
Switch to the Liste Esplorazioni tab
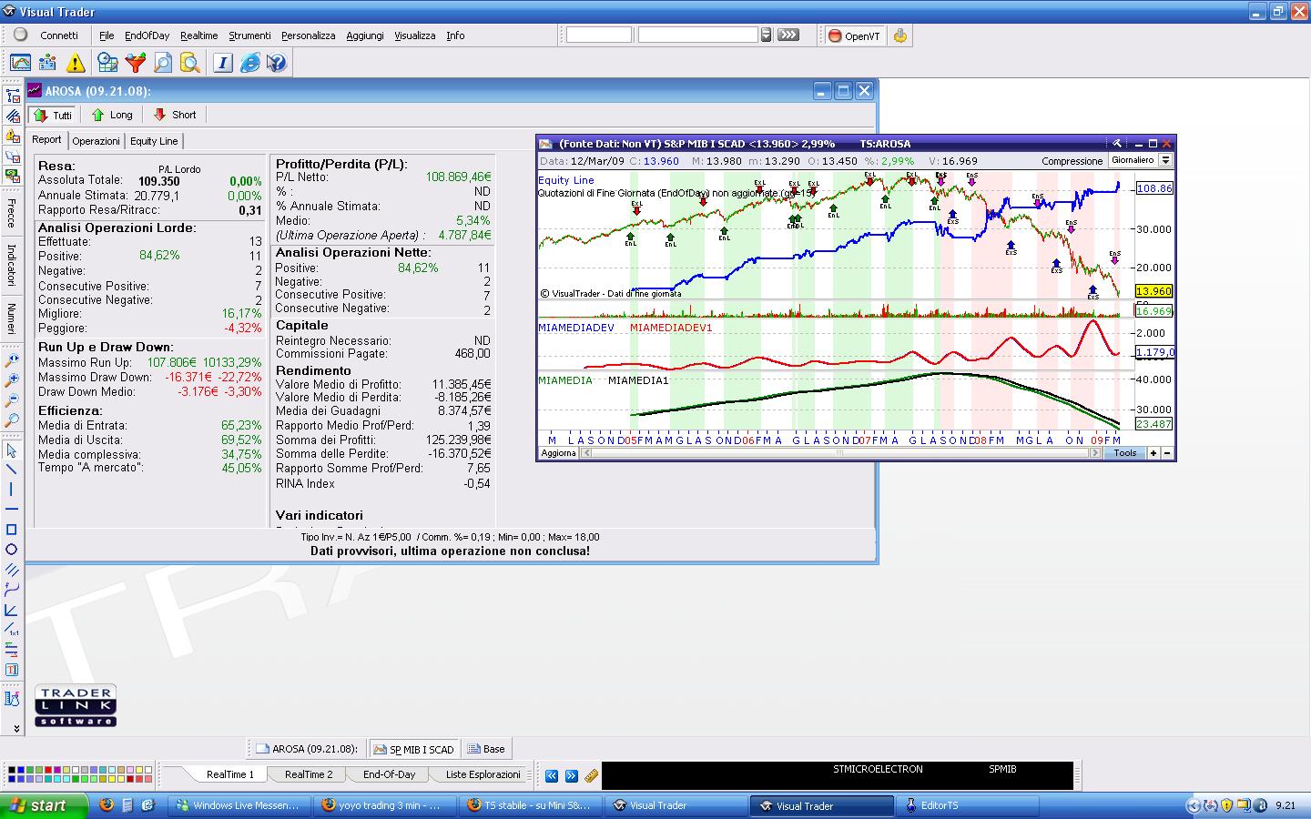(483, 774)
